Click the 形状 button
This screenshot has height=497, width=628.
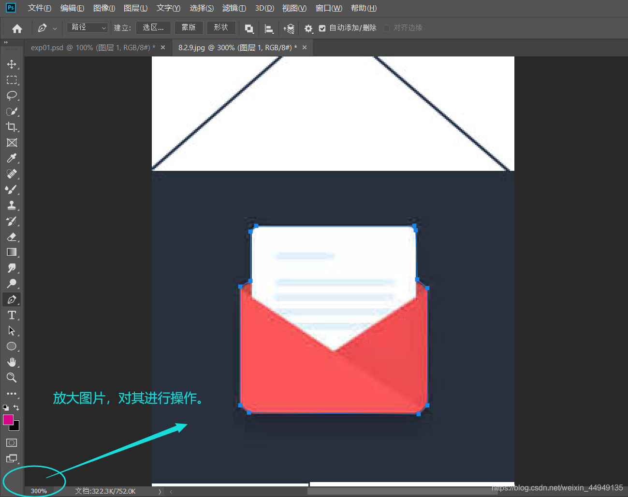[x=221, y=28]
